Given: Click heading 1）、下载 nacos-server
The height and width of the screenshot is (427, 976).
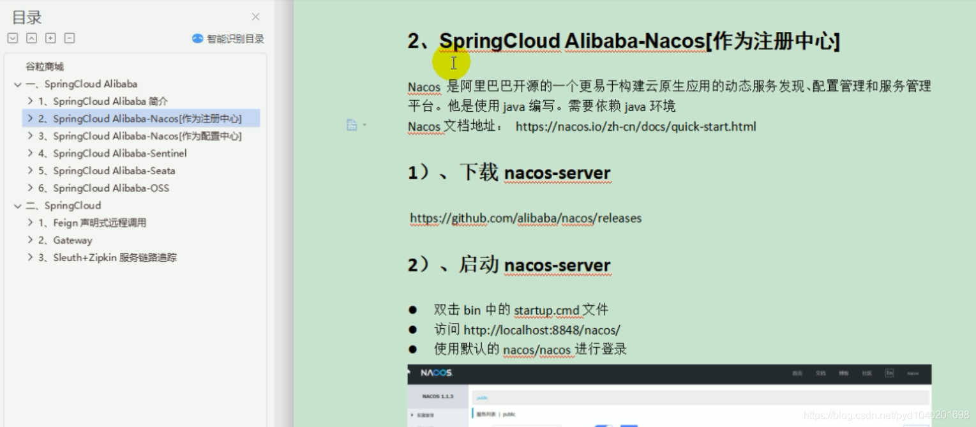Looking at the screenshot, I should pos(509,172).
